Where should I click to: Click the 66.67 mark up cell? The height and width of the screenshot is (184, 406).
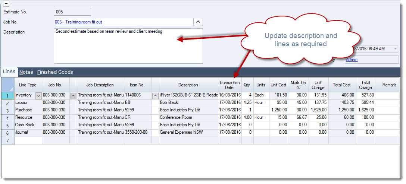[x=299, y=118]
